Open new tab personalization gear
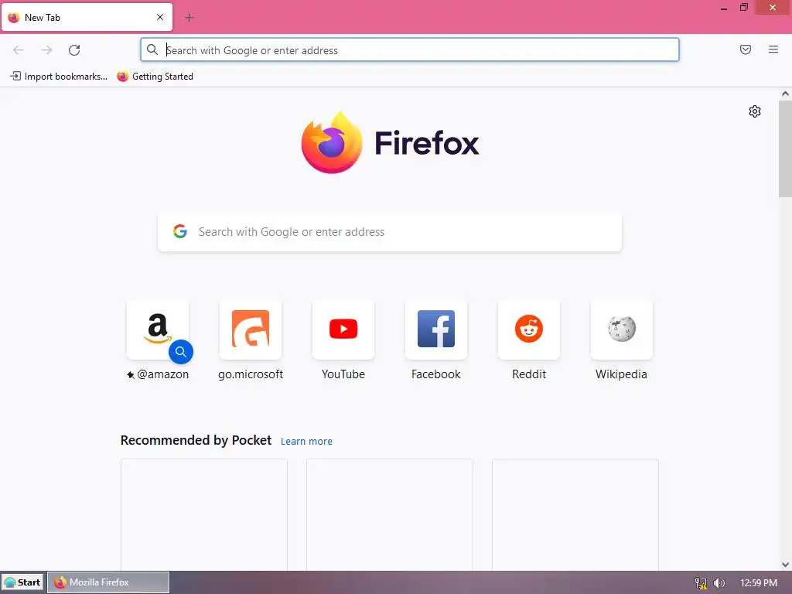This screenshot has width=792, height=594. pos(755,111)
